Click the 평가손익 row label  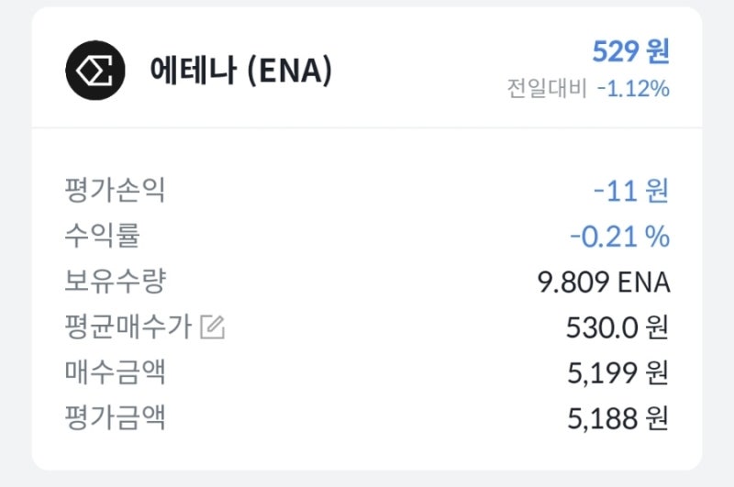click(115, 190)
